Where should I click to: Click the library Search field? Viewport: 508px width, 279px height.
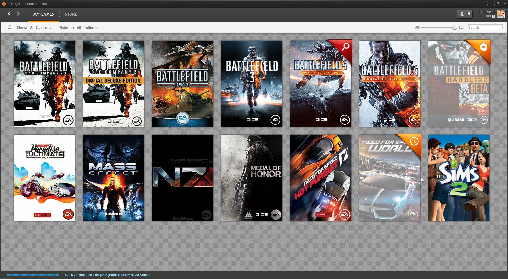click(485, 27)
